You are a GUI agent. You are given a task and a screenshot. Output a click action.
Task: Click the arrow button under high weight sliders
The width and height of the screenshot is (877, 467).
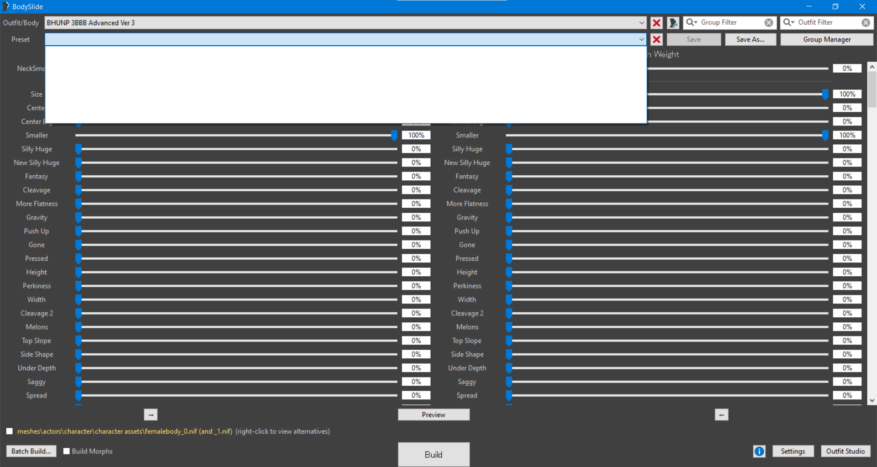(x=721, y=415)
